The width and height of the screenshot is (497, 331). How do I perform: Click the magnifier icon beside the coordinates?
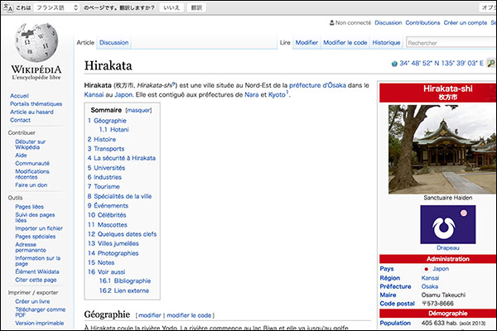[490, 63]
